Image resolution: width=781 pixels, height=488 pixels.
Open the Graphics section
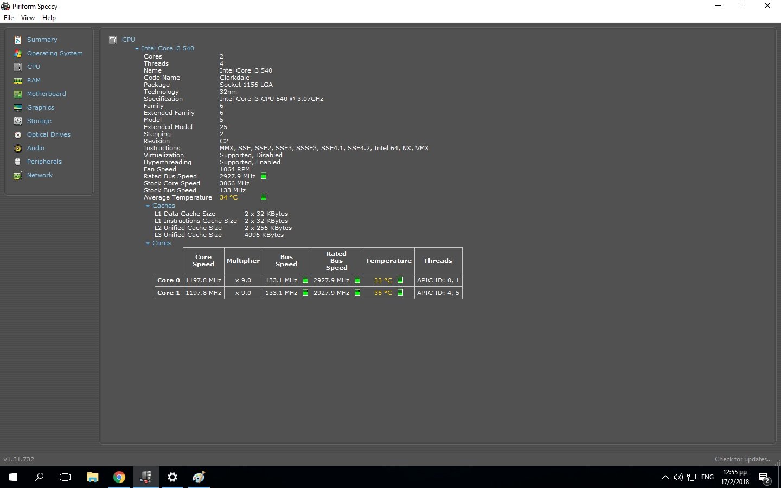41,107
